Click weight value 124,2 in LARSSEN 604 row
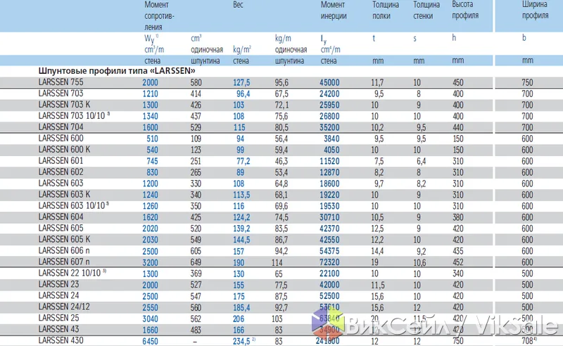563x346 pixels. click(x=241, y=217)
